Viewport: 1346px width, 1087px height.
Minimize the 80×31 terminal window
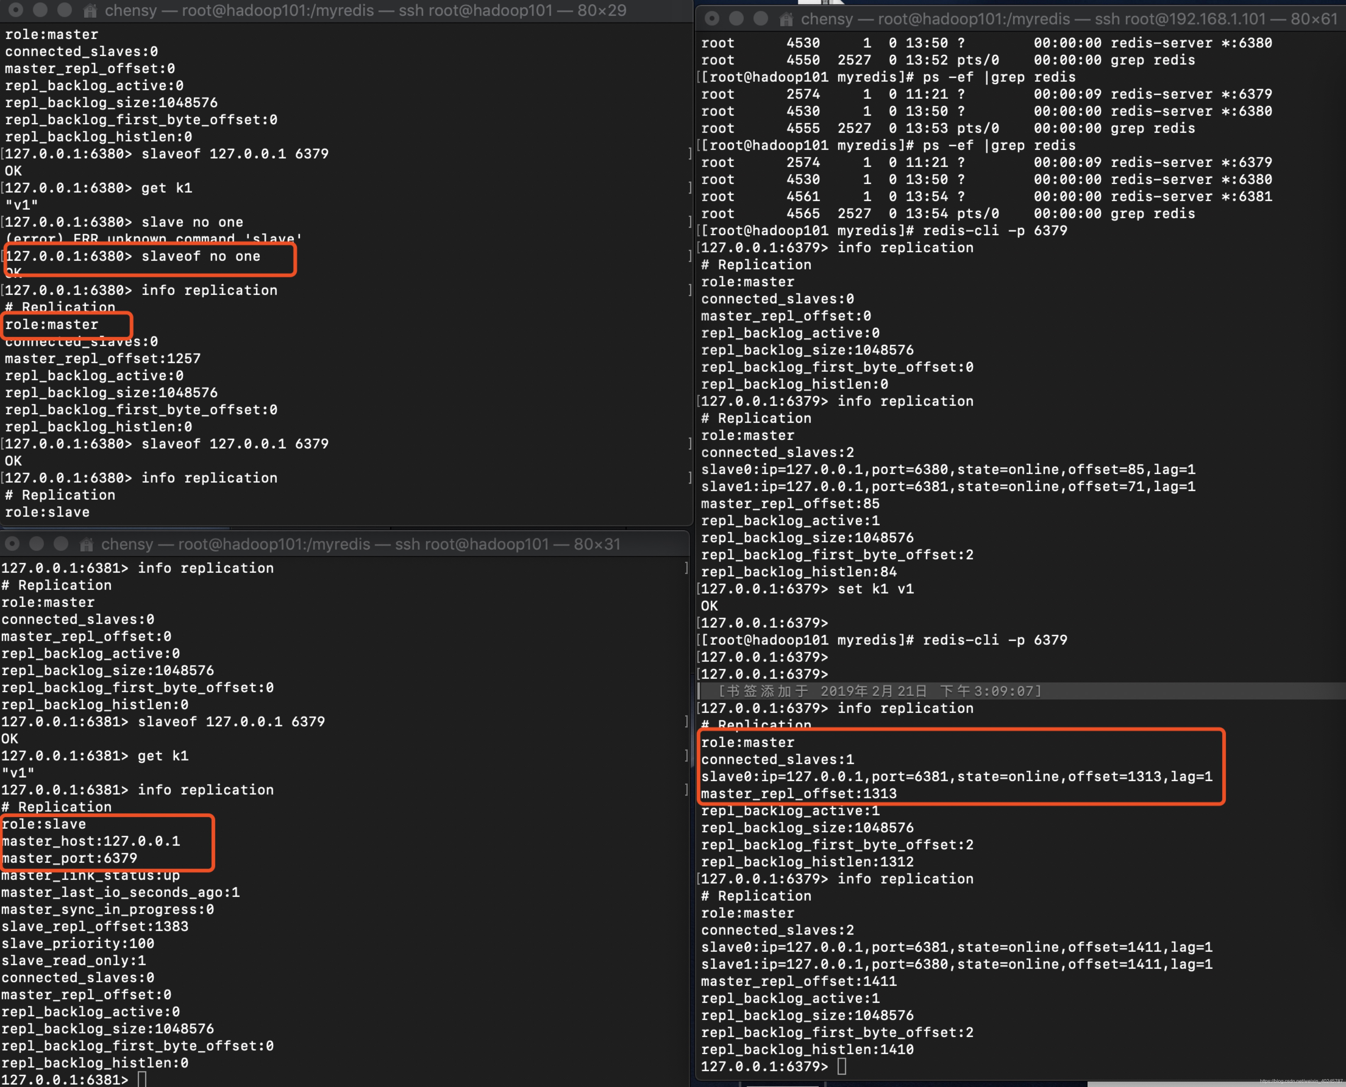coord(36,543)
